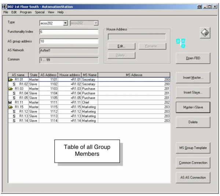Click AS address cell 1103
This screenshot has width=220, height=196.
[x=48, y=89]
